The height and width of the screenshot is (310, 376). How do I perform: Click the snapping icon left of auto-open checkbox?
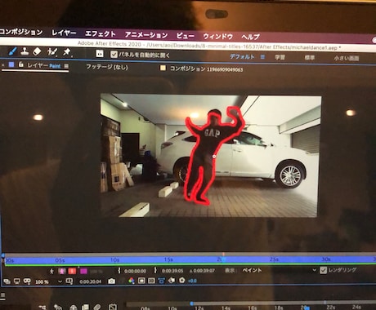point(100,54)
